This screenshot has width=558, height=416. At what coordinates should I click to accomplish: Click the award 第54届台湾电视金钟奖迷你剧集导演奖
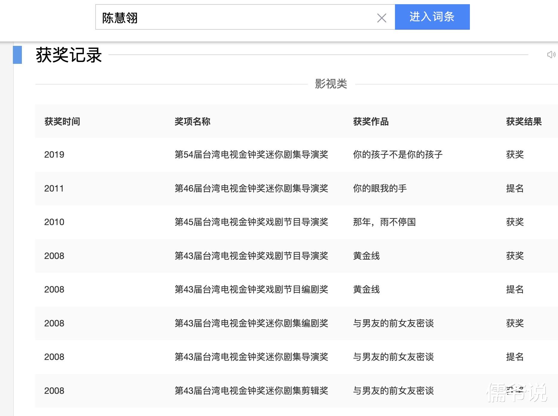click(x=251, y=155)
